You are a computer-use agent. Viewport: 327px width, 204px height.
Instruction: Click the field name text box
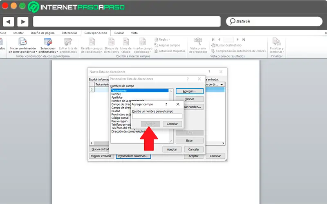click(x=157, y=116)
